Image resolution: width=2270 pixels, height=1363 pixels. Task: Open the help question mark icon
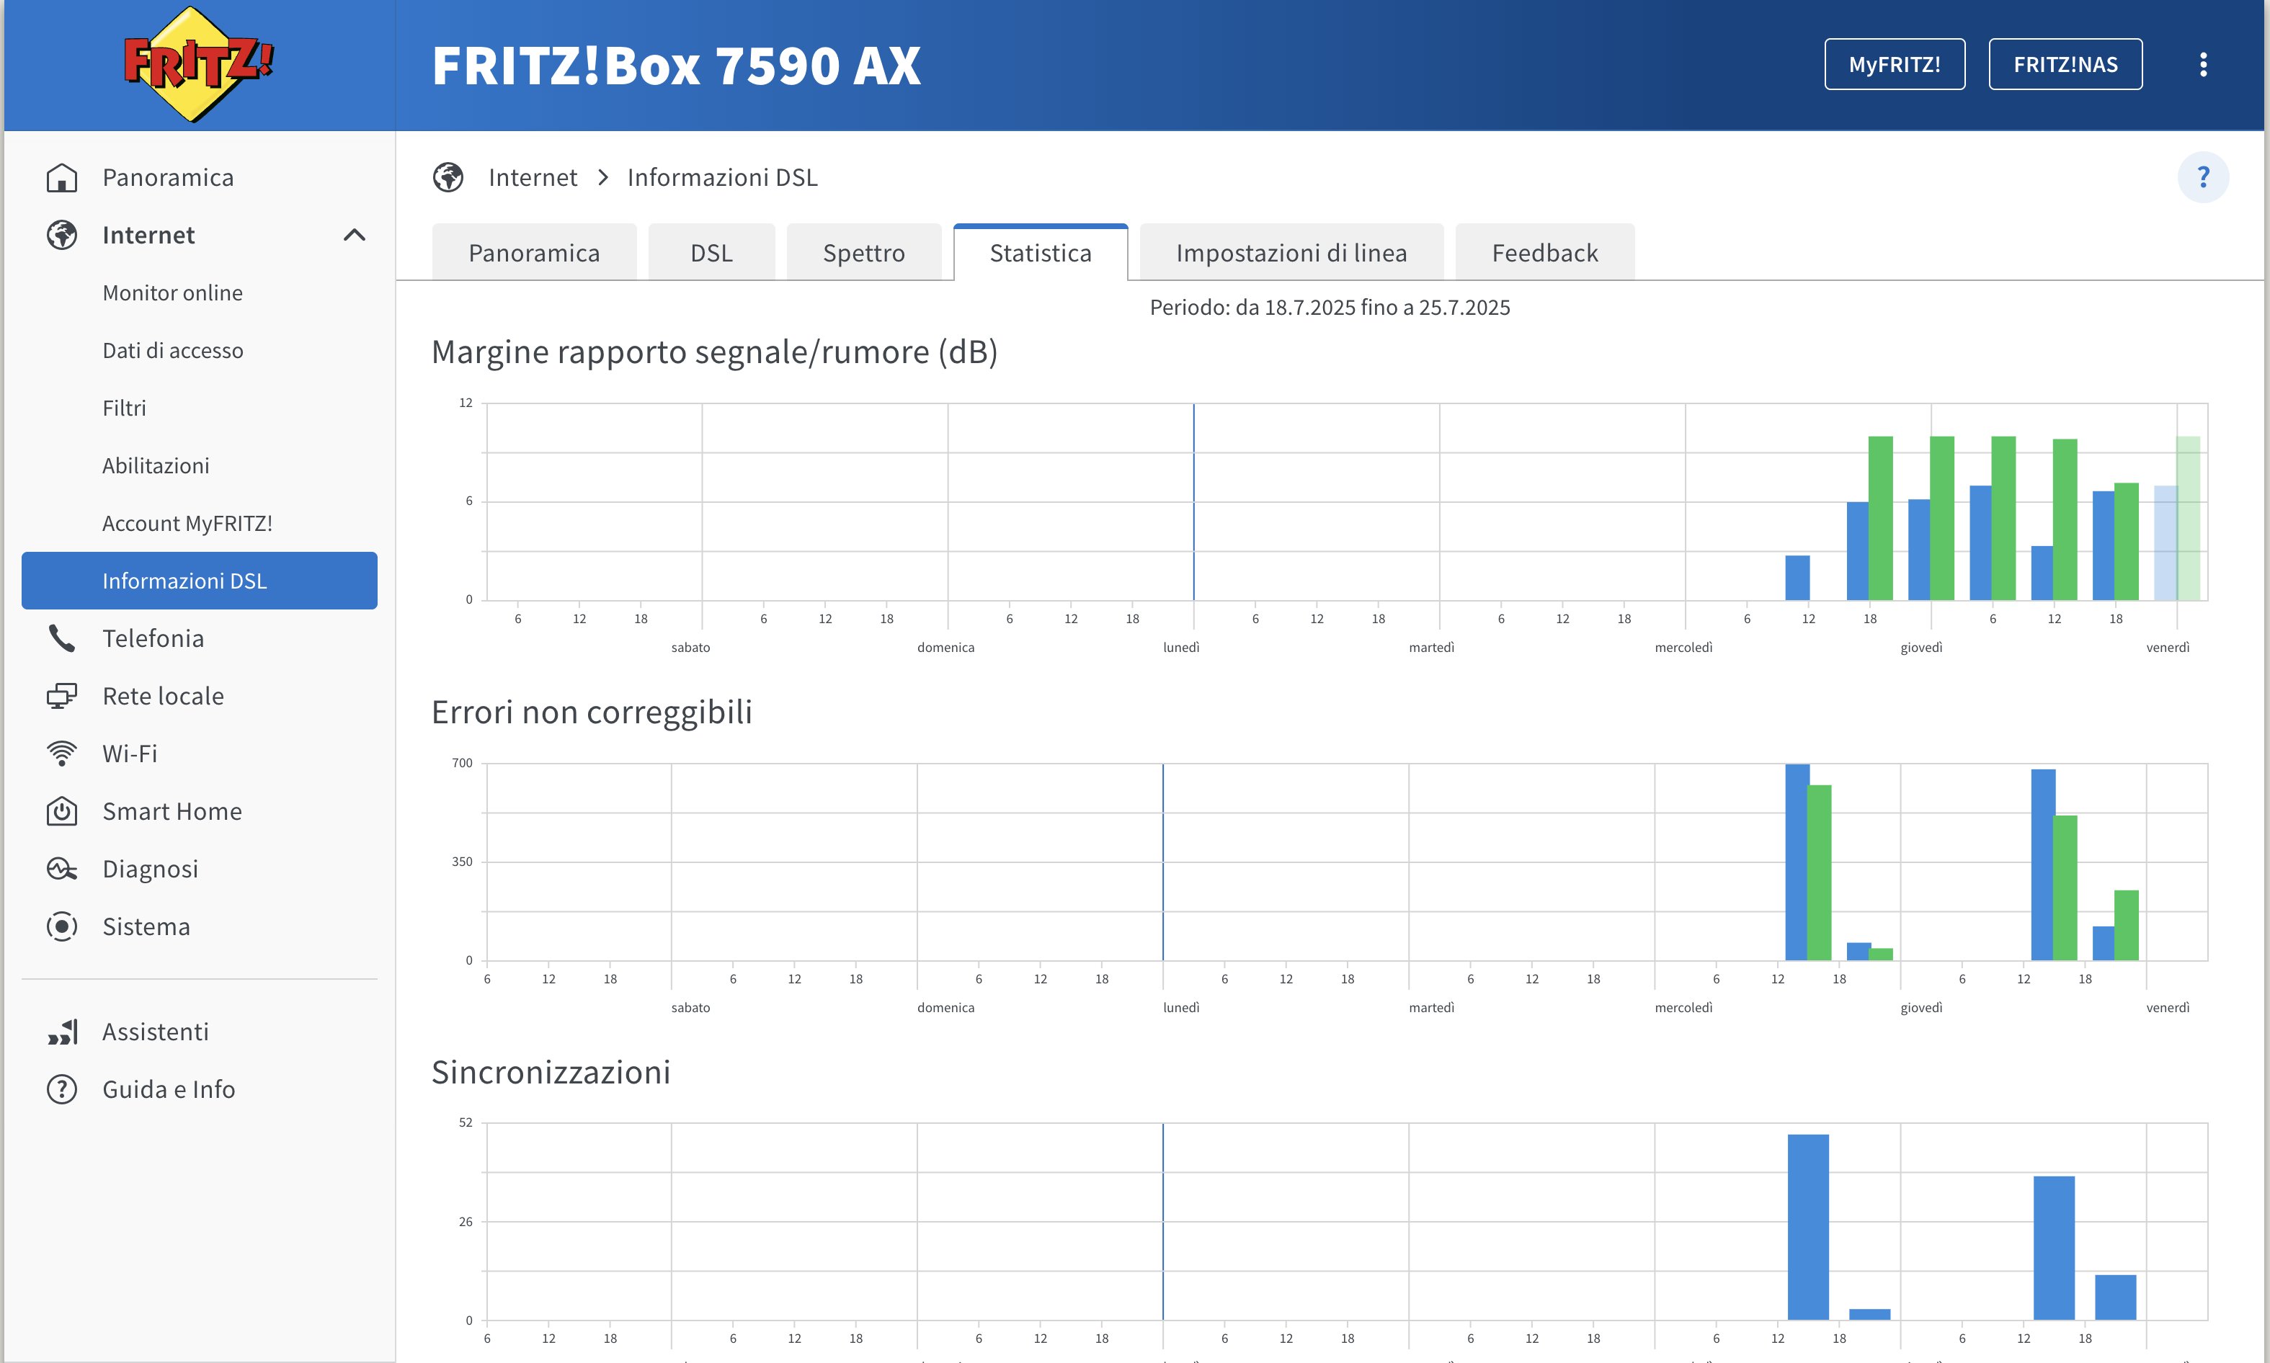click(x=2203, y=177)
